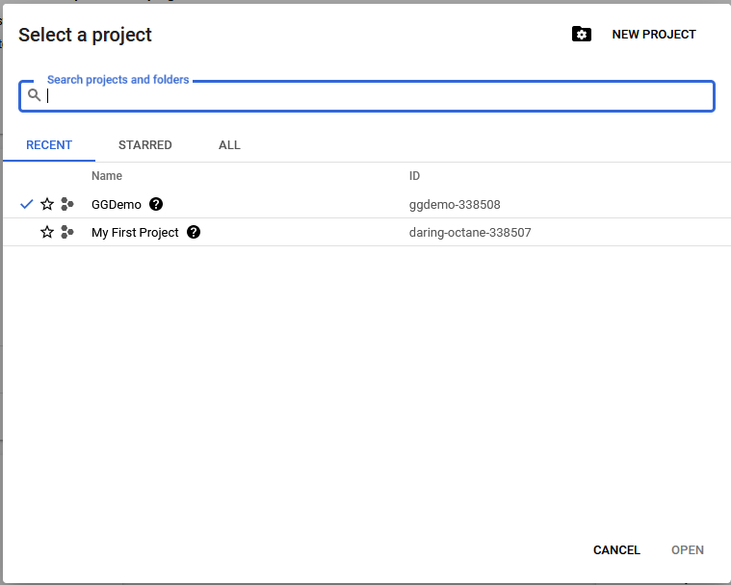
Task: Click the selected checkmark beside GGDemo
Action: 27,204
